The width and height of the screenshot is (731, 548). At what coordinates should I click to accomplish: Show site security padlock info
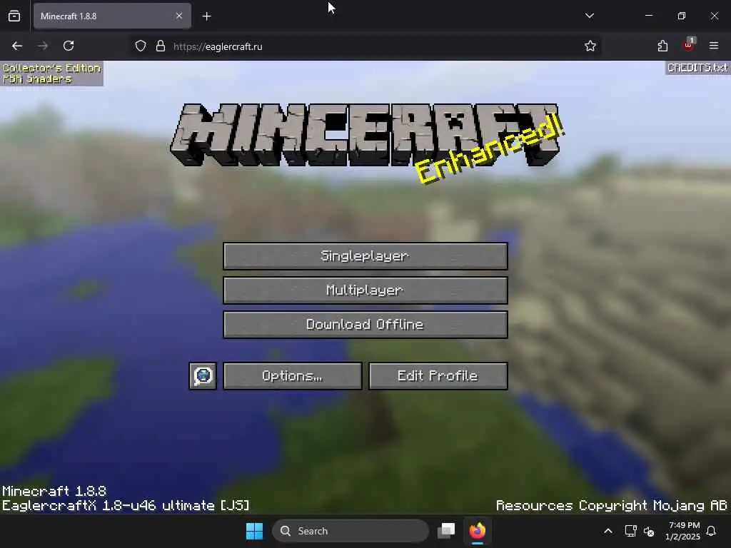pos(161,46)
